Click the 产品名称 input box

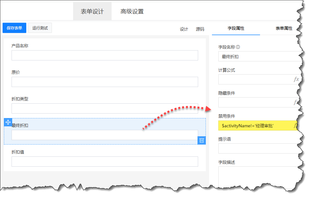[105, 55]
